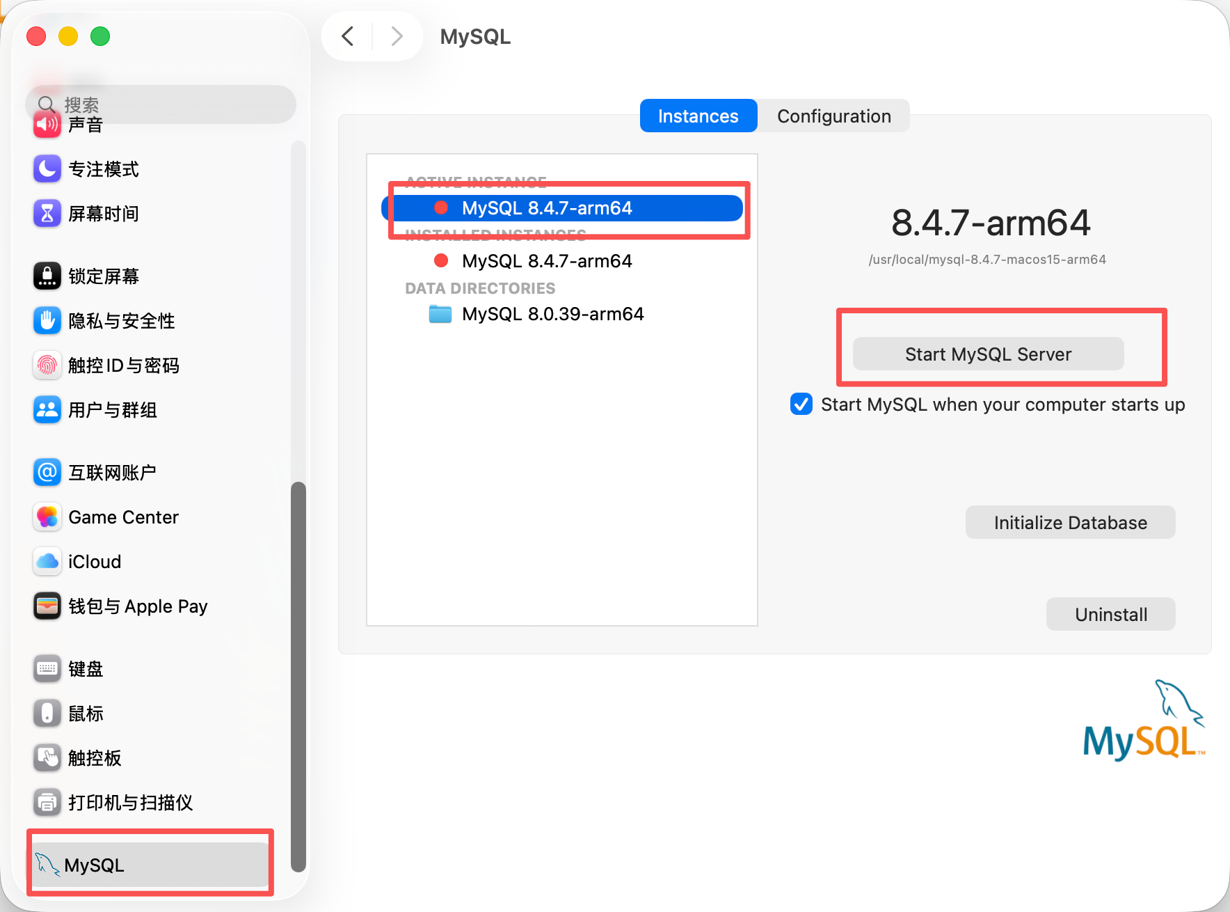Click the sidebar scrollbar thumb
Screen dimensions: 1230x912
coord(298,675)
